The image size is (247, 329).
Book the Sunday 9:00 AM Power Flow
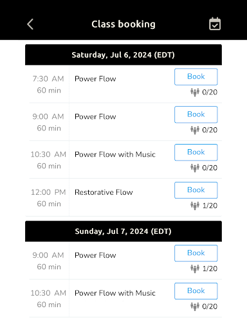(196, 253)
